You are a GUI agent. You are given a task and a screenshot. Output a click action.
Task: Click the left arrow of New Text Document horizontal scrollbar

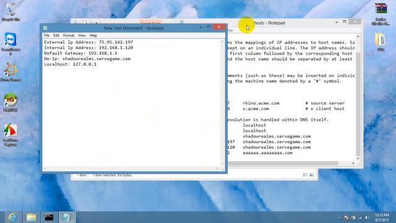45,168
